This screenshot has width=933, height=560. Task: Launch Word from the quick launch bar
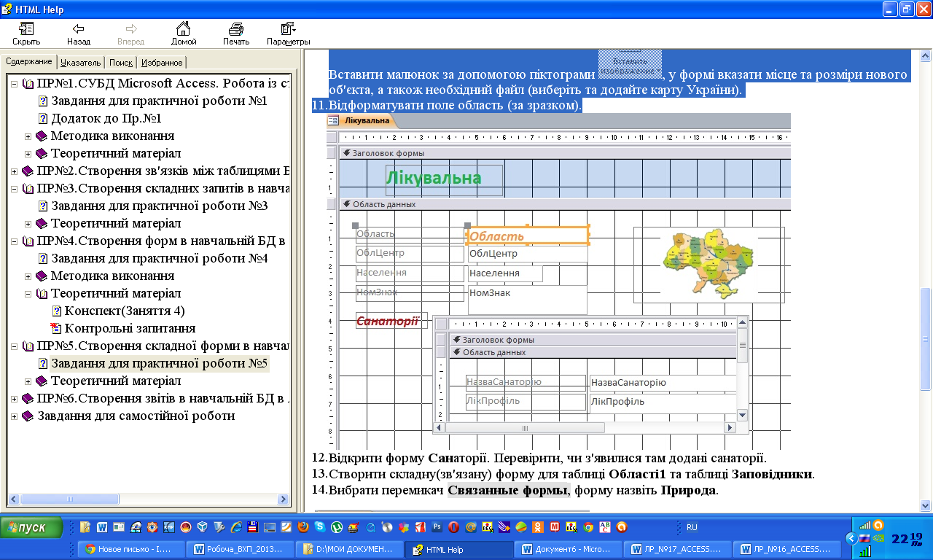click(x=102, y=527)
